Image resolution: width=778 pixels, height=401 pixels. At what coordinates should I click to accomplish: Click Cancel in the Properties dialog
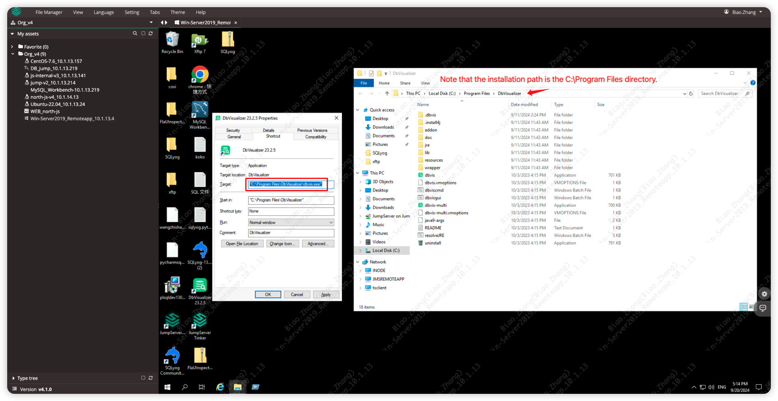pyautogui.click(x=297, y=295)
